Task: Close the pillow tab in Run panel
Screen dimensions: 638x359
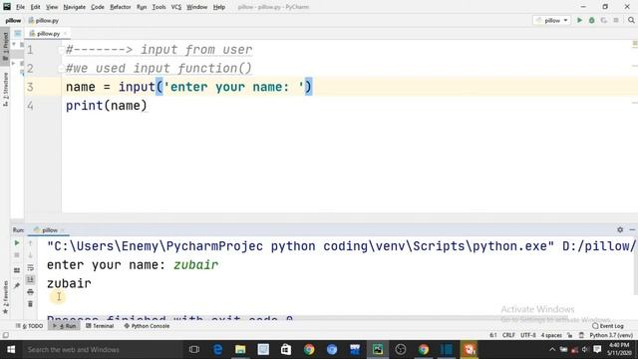Action: coord(63,230)
